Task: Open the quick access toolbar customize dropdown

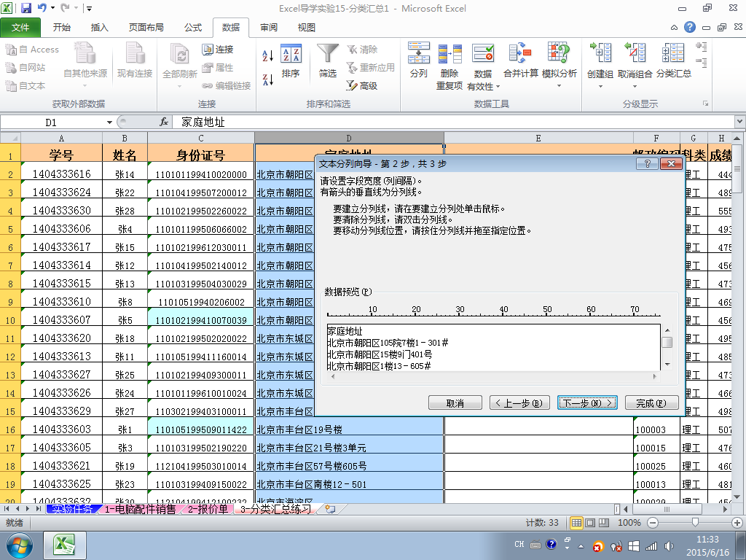Action: point(89,8)
